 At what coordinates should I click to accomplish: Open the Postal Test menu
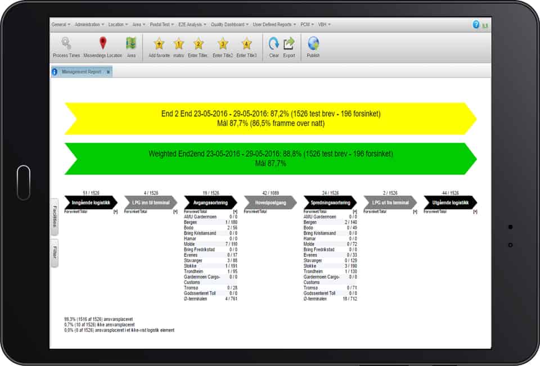pos(162,24)
